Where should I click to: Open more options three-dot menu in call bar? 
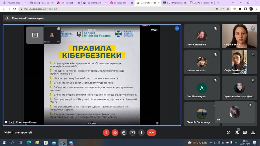tap(141, 133)
